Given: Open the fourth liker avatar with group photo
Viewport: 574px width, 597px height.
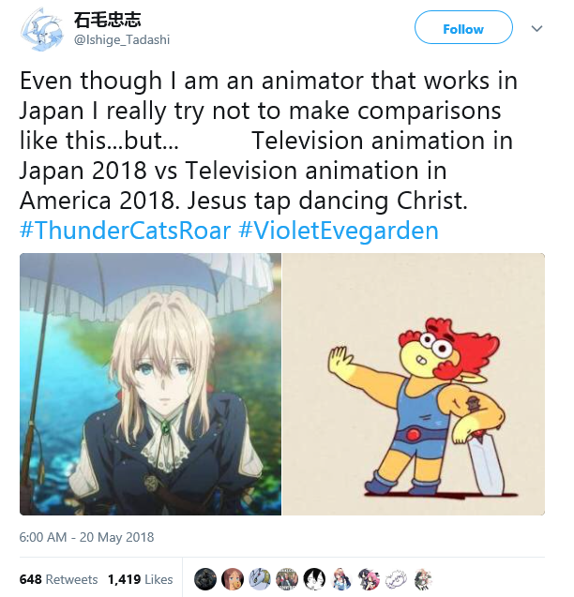Looking at the screenshot, I should (288, 579).
